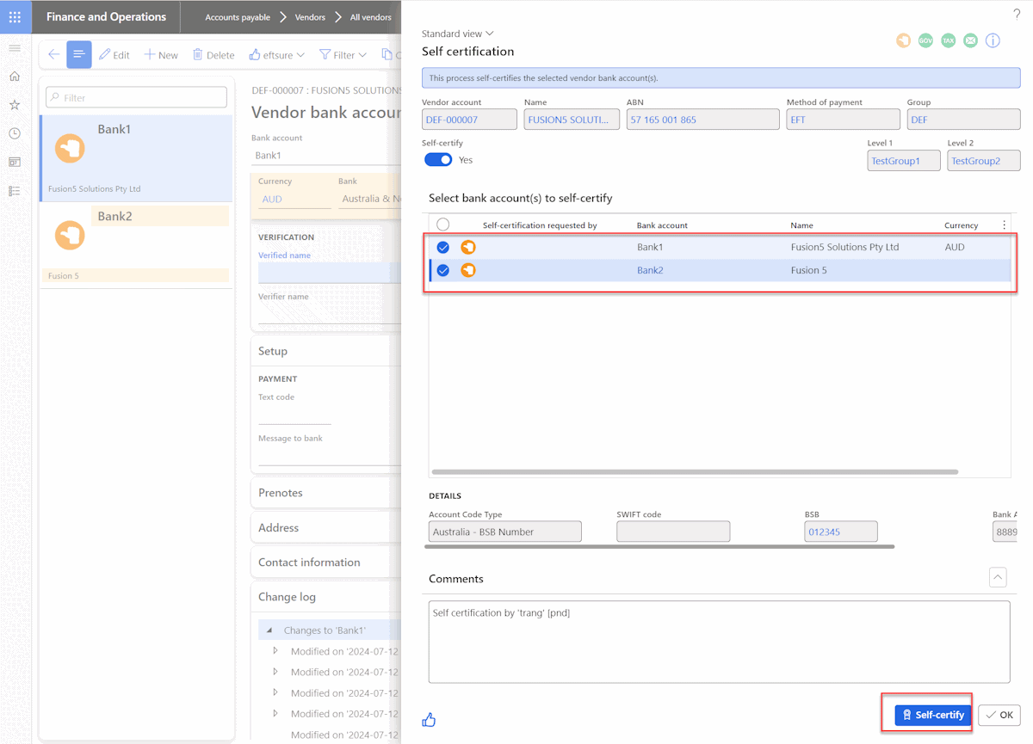The image size is (1033, 744).
Task: Click the Method of payment EFT field
Action: [x=843, y=120]
